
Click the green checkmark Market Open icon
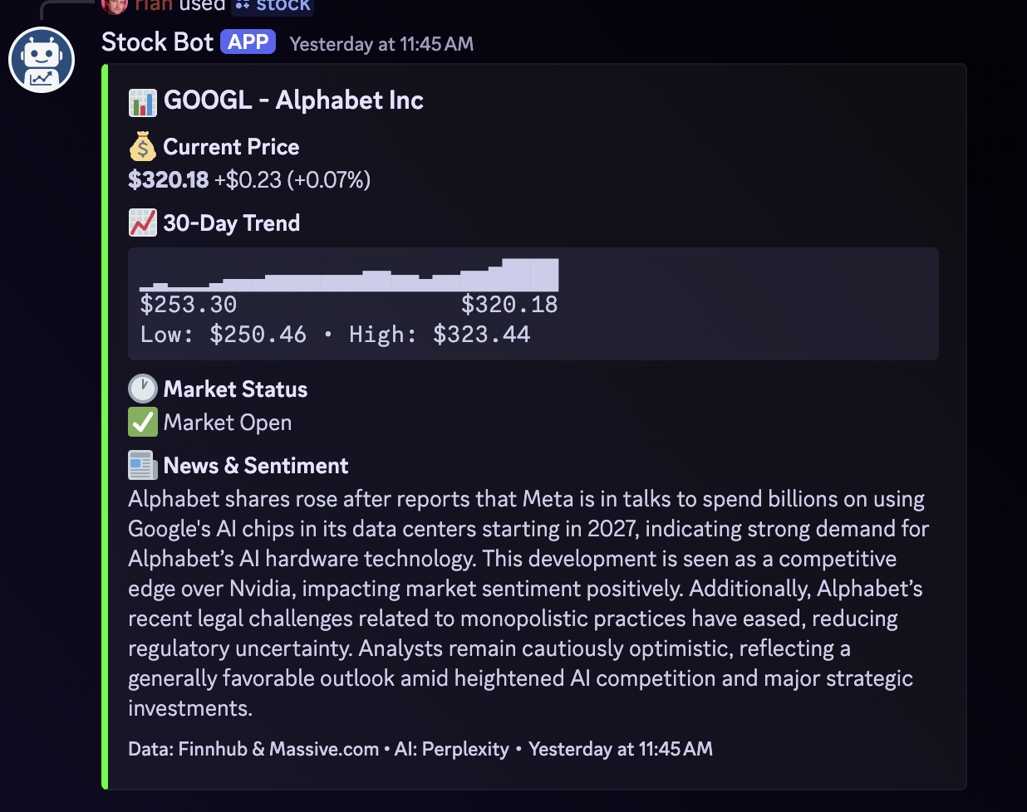[143, 423]
